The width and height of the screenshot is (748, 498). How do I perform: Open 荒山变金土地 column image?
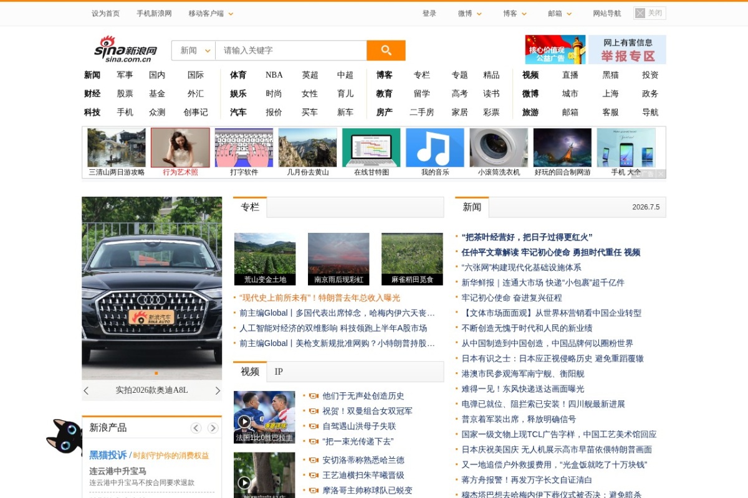(x=265, y=259)
